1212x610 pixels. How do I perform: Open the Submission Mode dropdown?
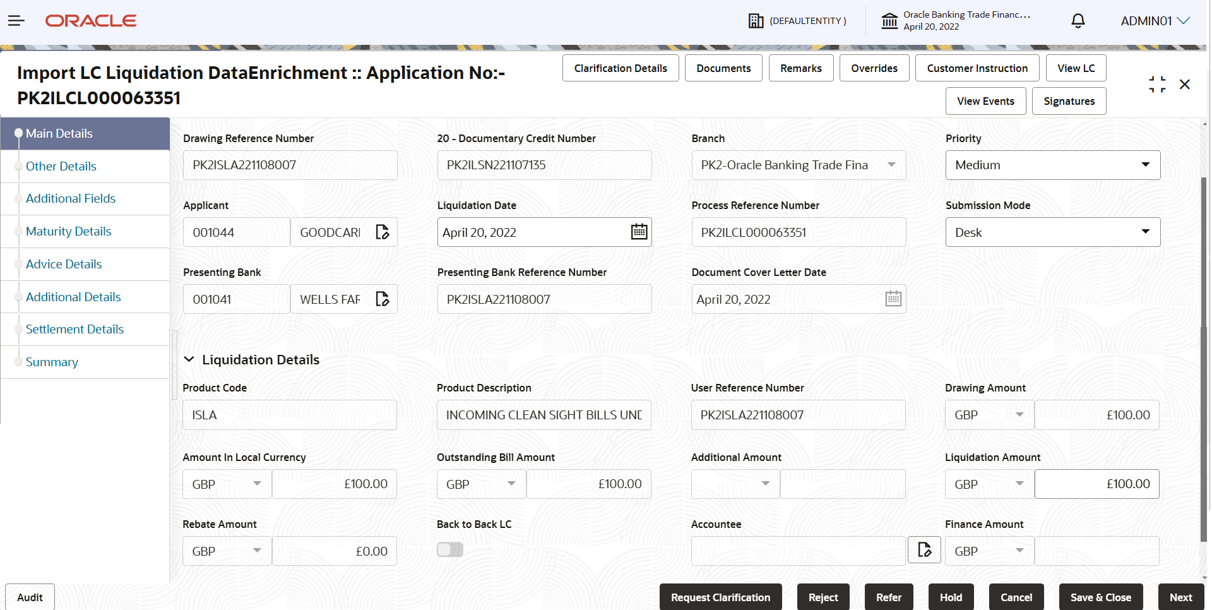coord(1053,232)
